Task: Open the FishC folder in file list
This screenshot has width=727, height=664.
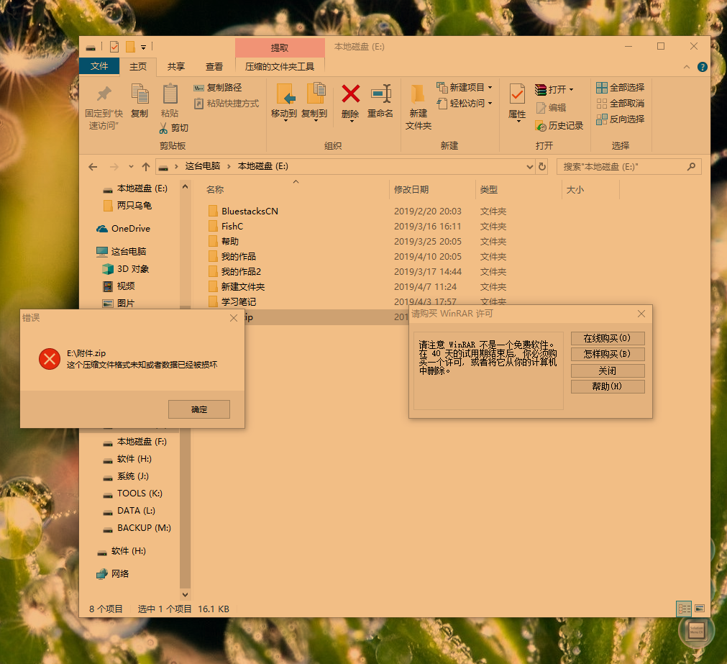Action: tap(232, 227)
